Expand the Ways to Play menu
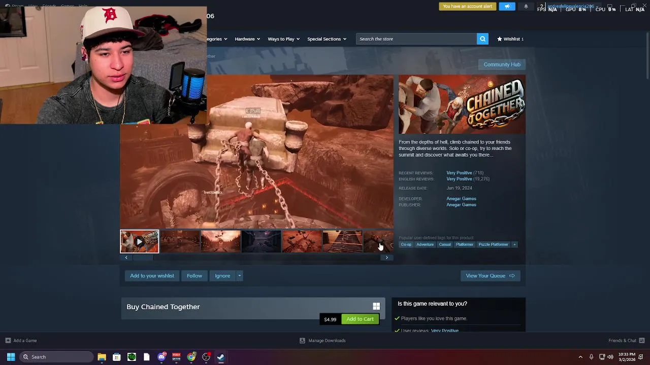Image resolution: width=650 pixels, height=365 pixels. pos(283,39)
